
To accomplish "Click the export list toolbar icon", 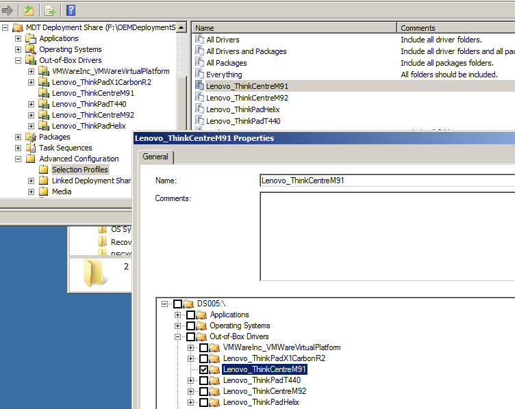I will click(x=50, y=10).
